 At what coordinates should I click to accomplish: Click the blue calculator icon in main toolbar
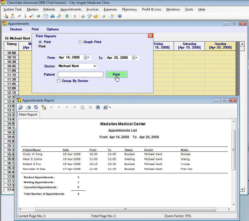click(x=52, y=16)
